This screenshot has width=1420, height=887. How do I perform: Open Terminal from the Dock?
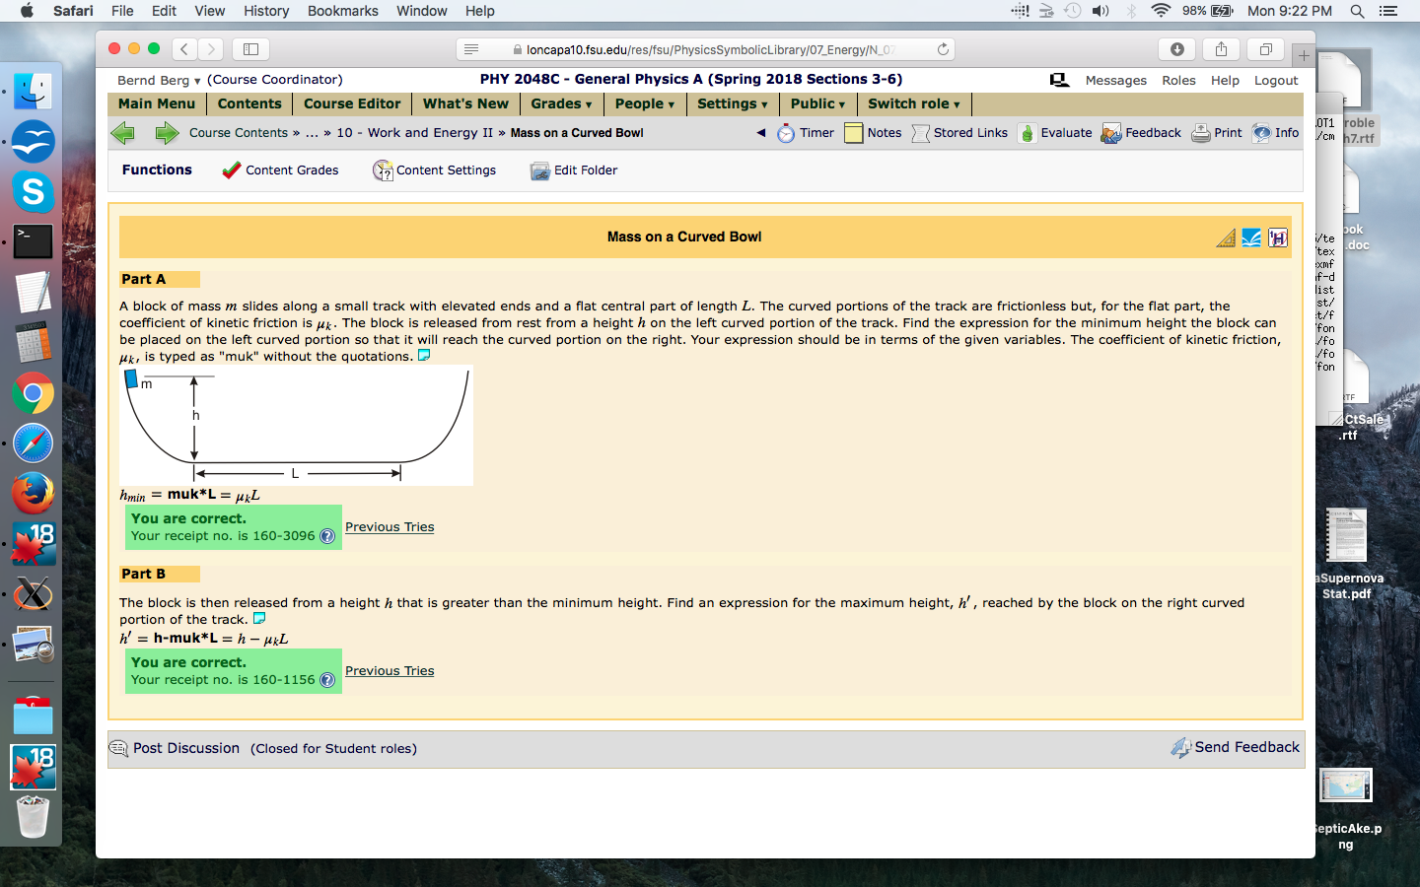pos(33,241)
